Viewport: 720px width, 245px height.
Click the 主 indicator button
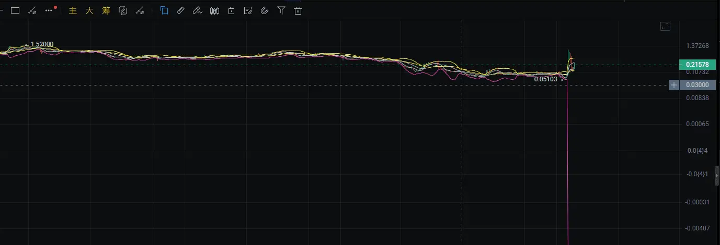pyautogui.click(x=73, y=10)
